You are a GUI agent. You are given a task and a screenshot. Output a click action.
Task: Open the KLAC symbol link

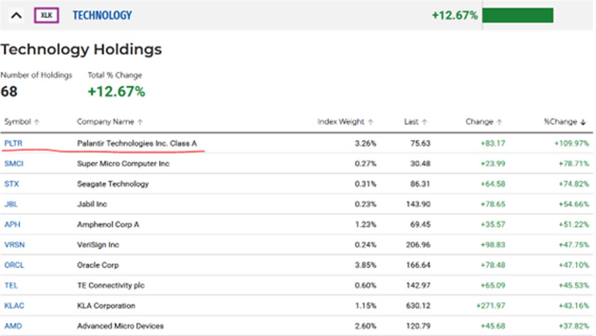(x=14, y=306)
